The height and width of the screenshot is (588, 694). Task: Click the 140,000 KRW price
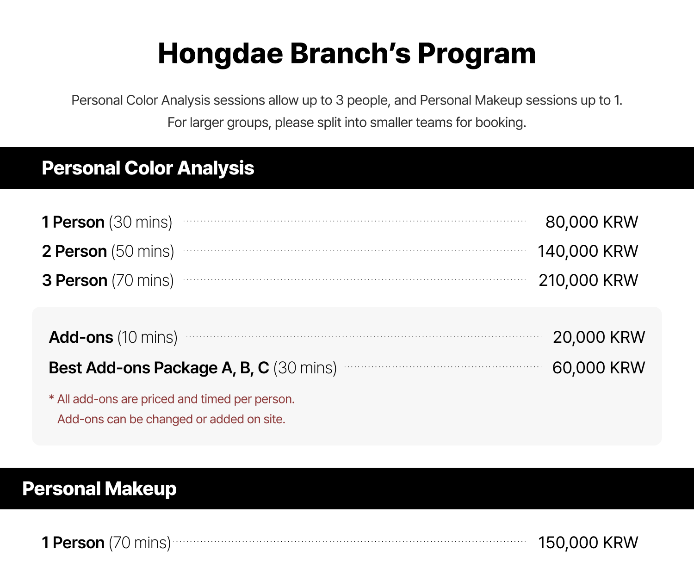click(588, 251)
